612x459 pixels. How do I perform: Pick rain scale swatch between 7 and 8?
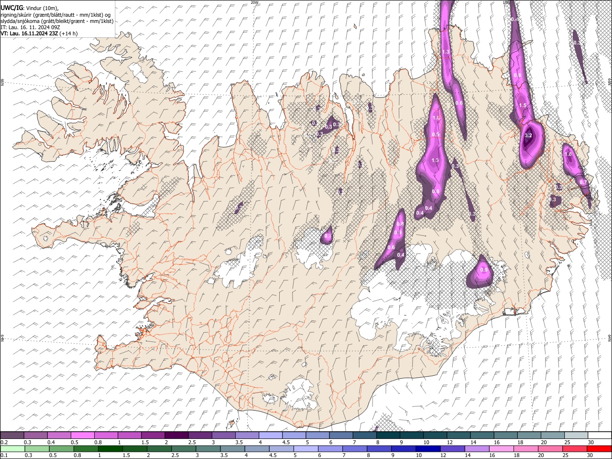(x=355, y=448)
